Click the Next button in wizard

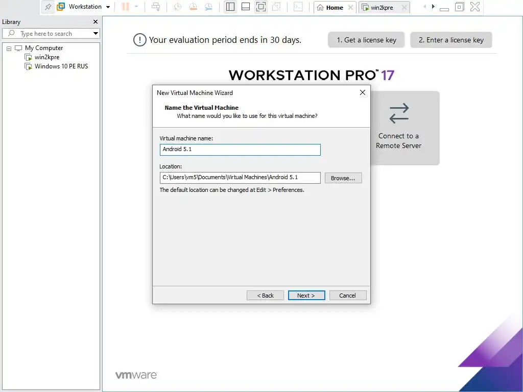click(x=306, y=296)
